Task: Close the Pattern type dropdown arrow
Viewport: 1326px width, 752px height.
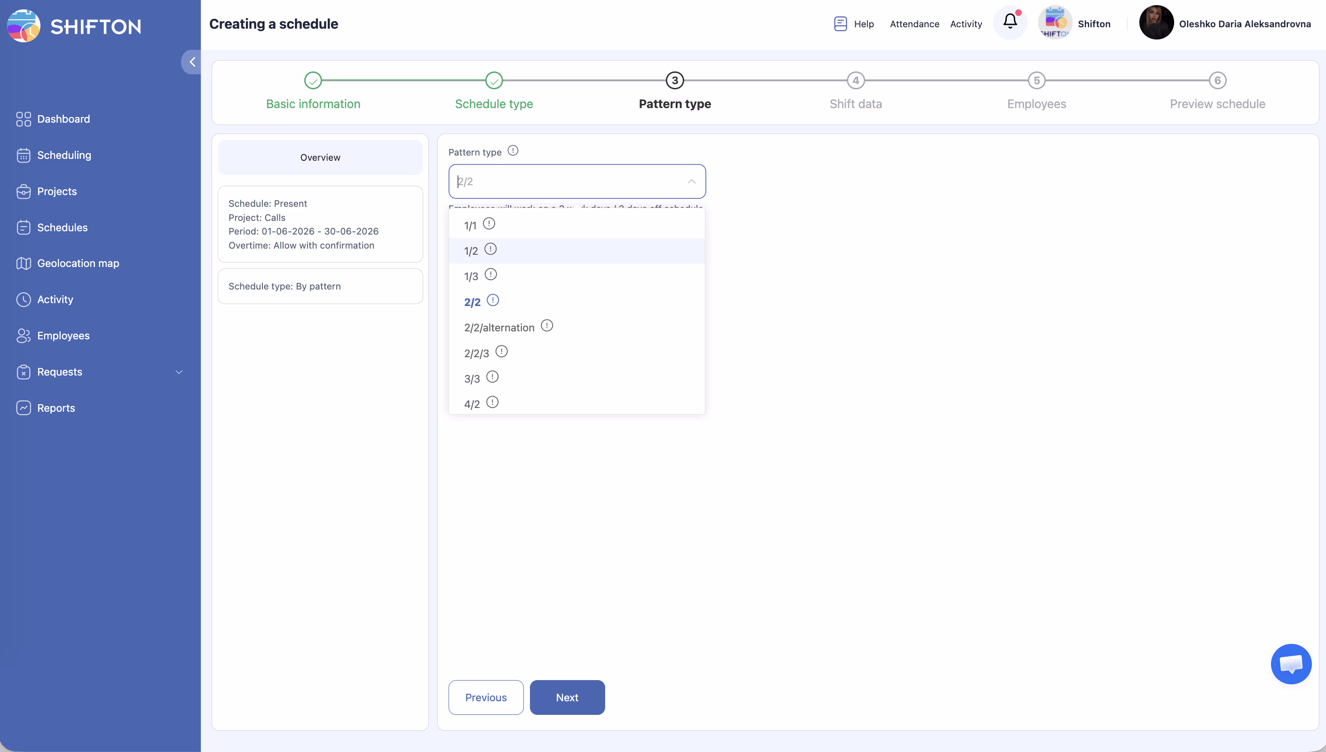Action: 691,181
